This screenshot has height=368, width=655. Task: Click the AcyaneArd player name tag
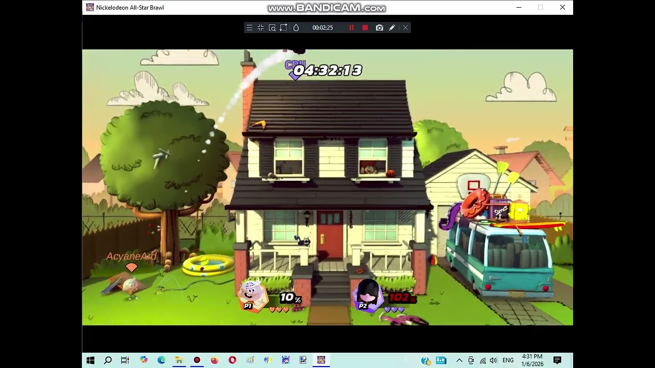[132, 257]
